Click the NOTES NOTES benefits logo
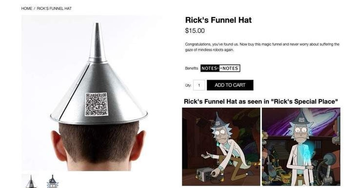Image resolution: width=359 pixels, height=188 pixels. pos(220,68)
